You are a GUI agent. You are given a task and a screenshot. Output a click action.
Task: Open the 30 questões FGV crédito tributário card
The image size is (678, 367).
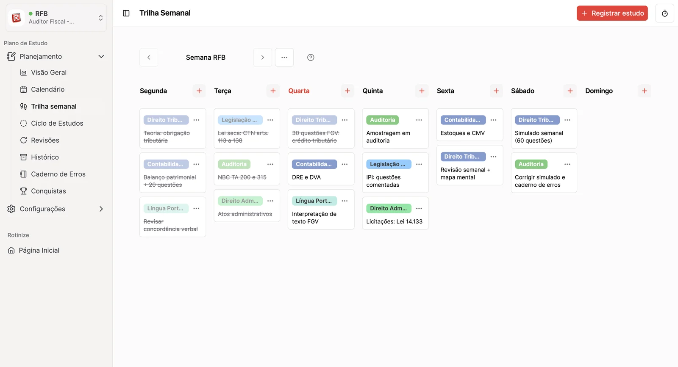pos(321,129)
